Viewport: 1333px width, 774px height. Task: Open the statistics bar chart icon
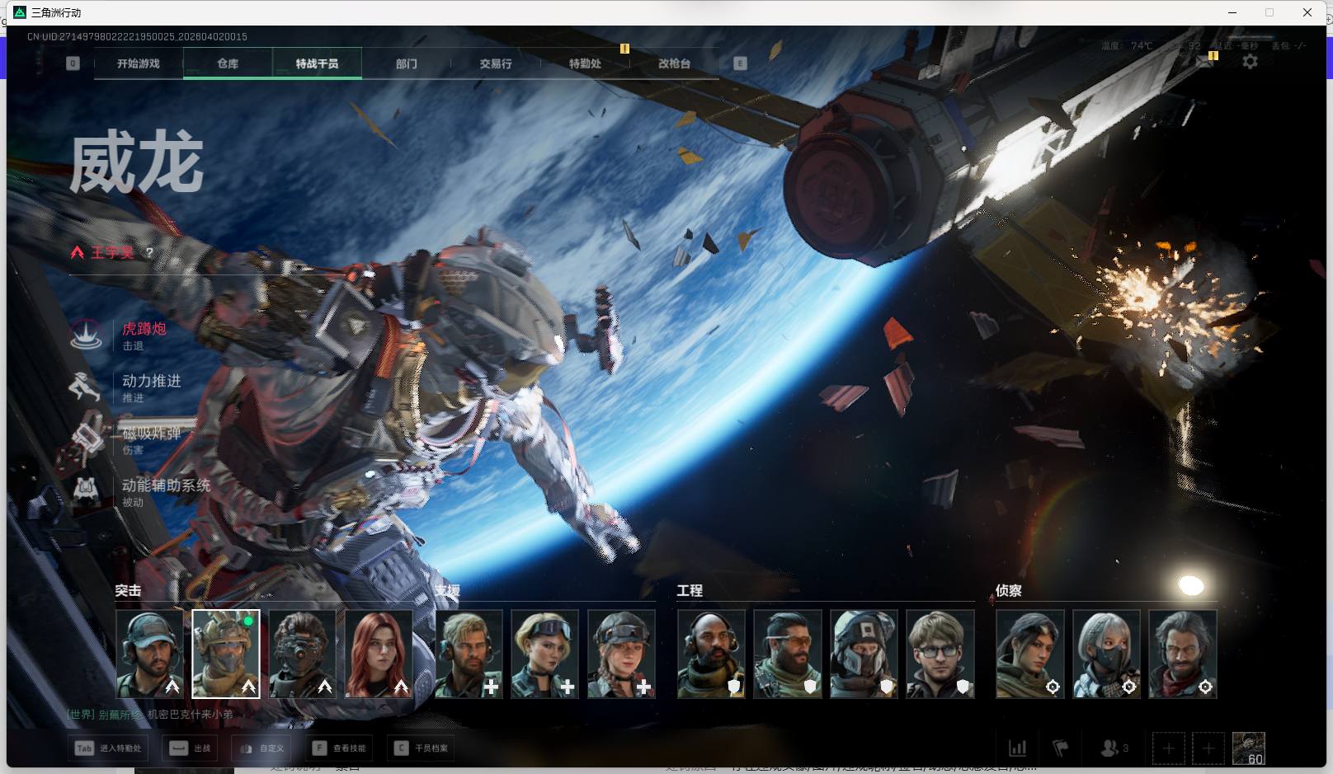[x=1018, y=748]
